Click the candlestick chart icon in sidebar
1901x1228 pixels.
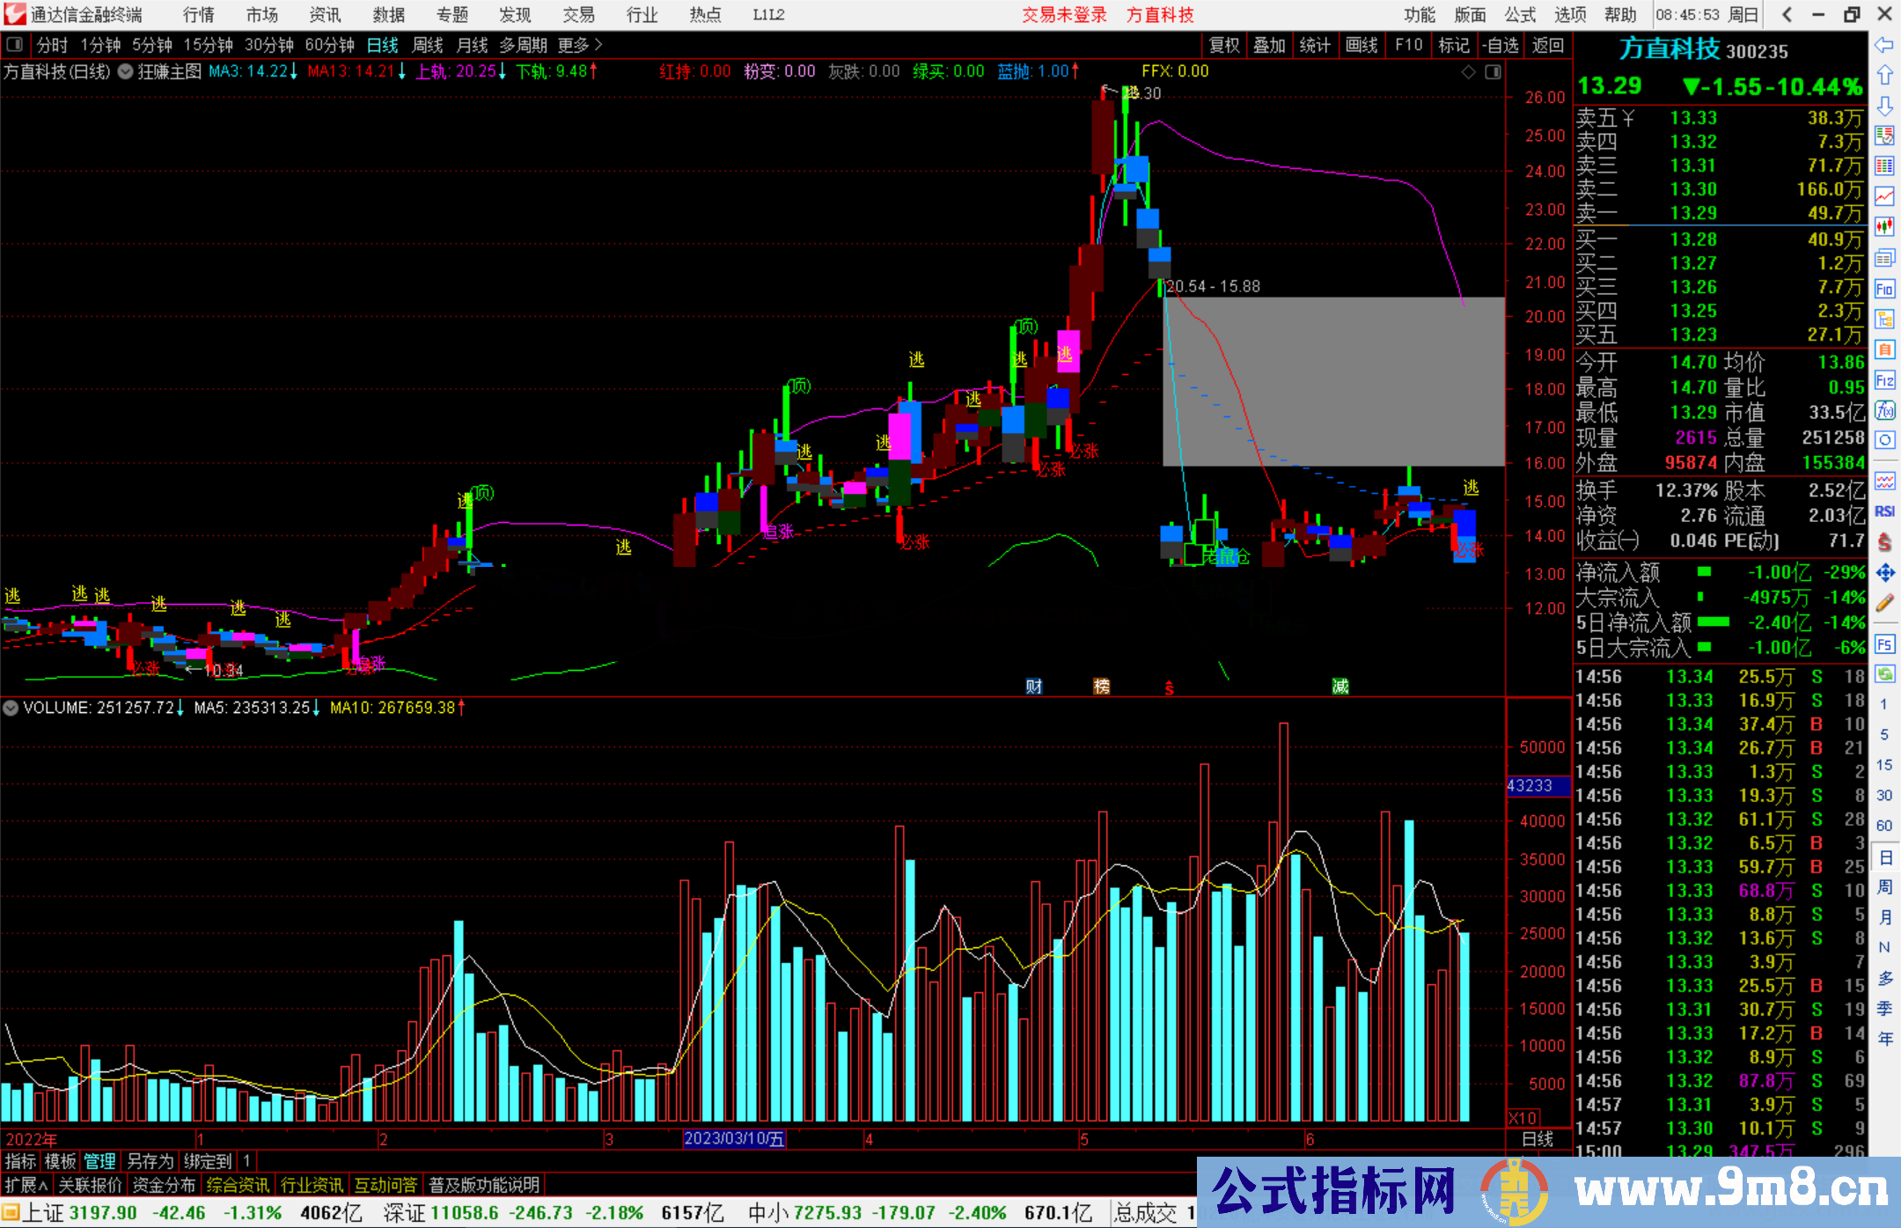coord(1884,226)
